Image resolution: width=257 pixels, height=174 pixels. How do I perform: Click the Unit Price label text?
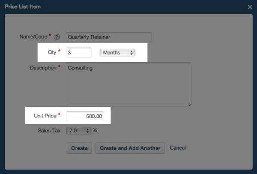coord(45,116)
